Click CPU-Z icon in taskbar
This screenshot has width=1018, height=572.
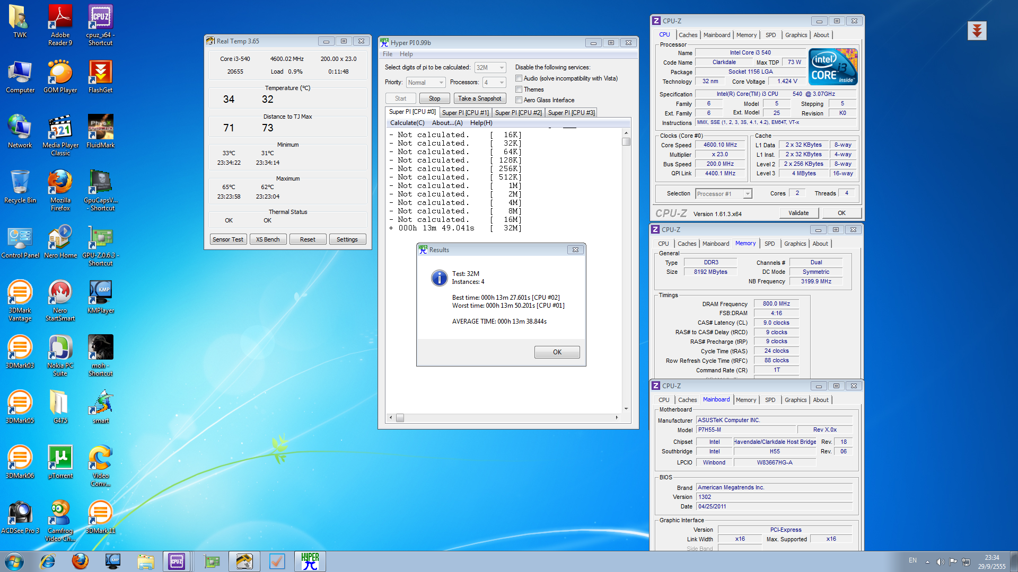177,561
